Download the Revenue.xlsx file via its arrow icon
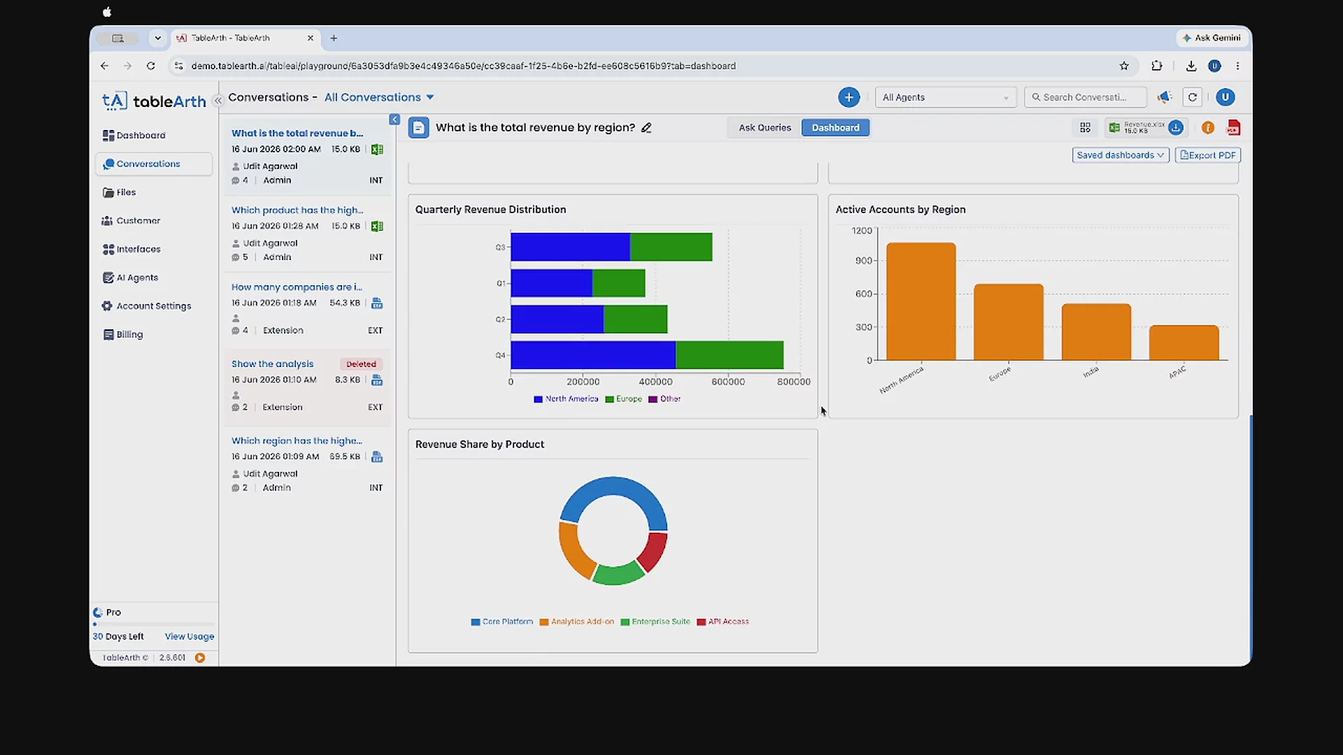1343x755 pixels. [1176, 127]
